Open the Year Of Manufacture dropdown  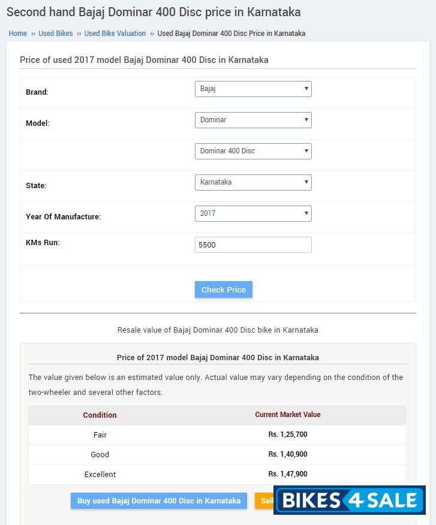[x=253, y=213]
